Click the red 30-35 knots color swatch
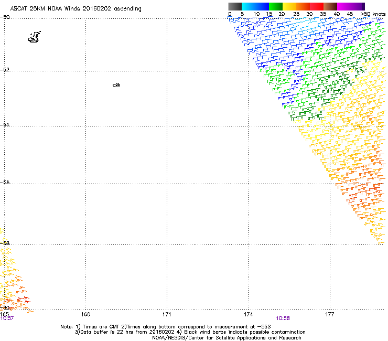The width and height of the screenshot is (388, 341). tap(317, 6)
